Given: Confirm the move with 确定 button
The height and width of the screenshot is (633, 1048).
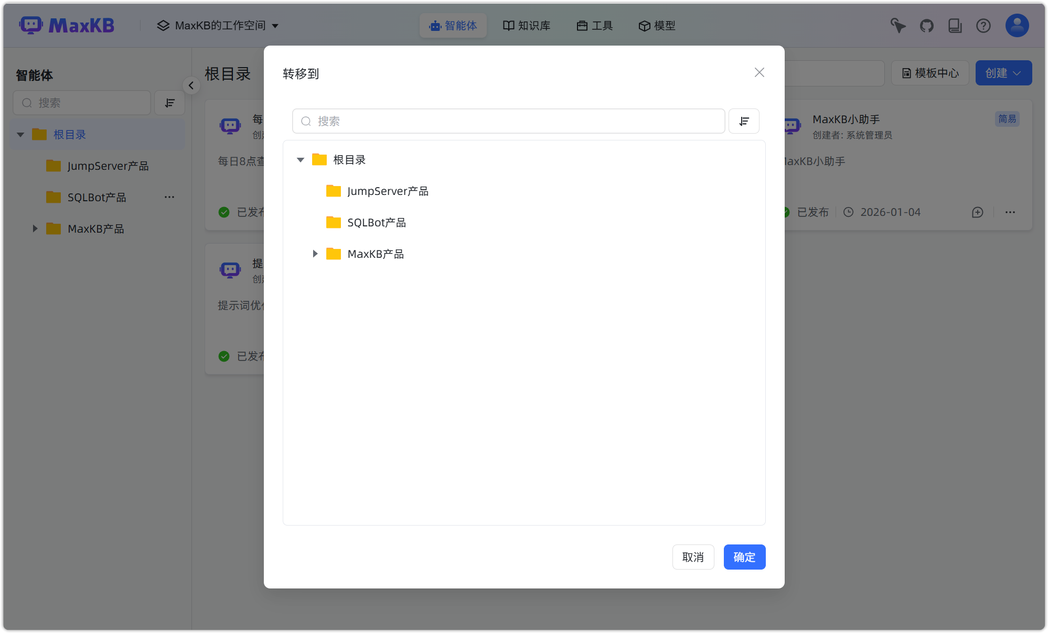Looking at the screenshot, I should (744, 557).
